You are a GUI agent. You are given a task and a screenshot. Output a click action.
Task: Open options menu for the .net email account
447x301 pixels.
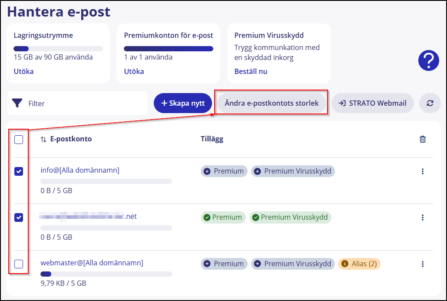coord(422,217)
